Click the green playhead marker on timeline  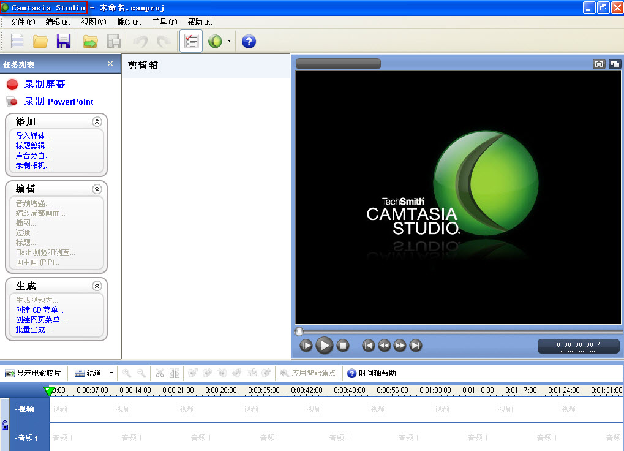(50, 391)
